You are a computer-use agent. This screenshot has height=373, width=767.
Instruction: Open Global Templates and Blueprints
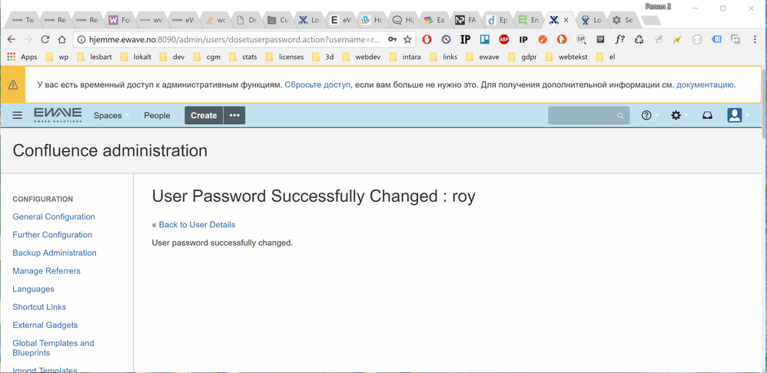[53, 348]
